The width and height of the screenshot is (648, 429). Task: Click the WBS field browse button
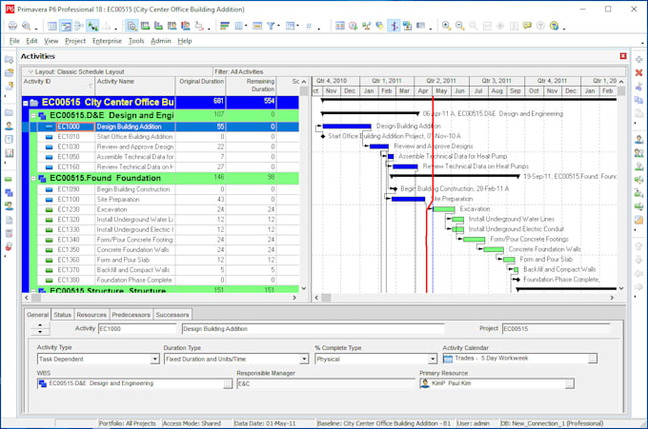point(228,384)
